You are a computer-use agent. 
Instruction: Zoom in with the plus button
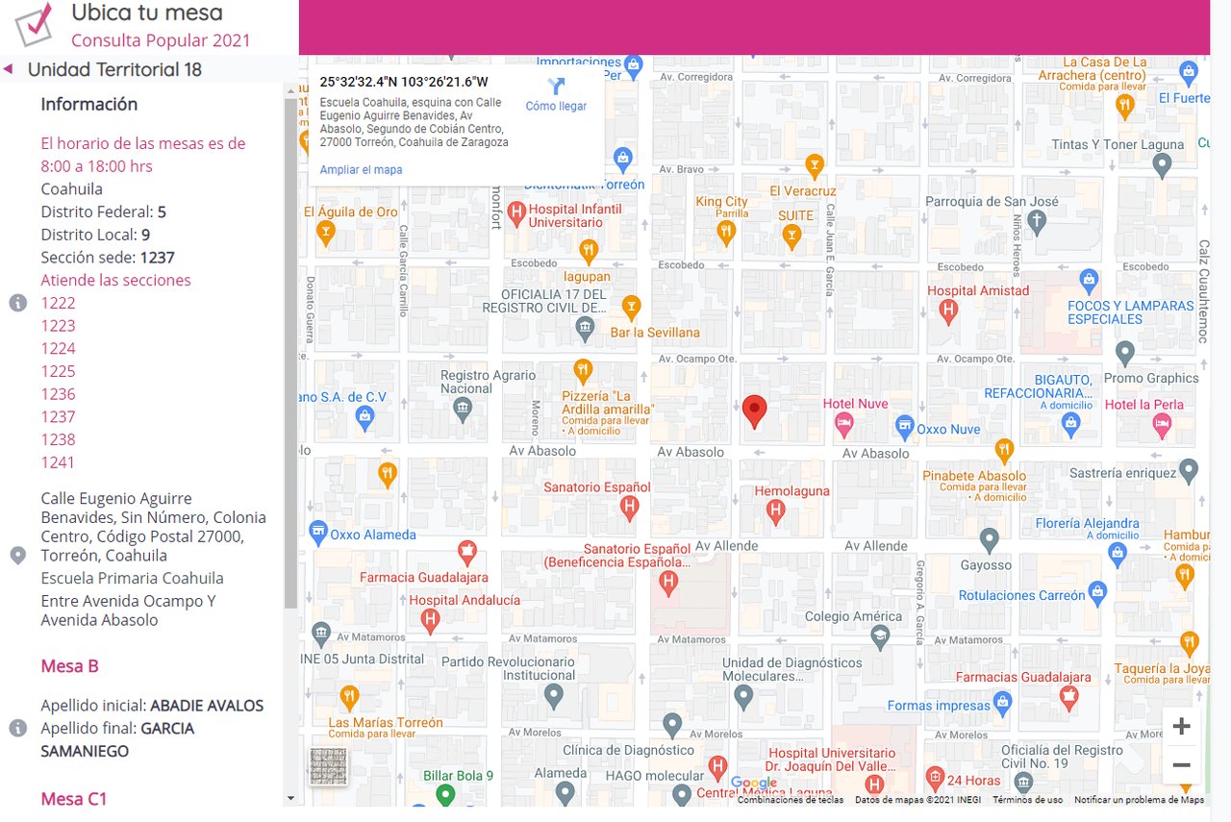[1181, 727]
